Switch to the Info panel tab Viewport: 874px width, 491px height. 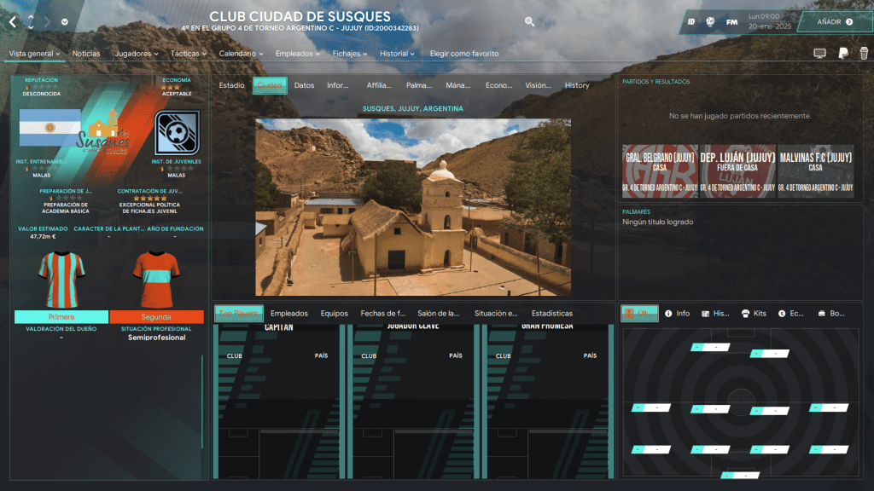[x=678, y=314]
